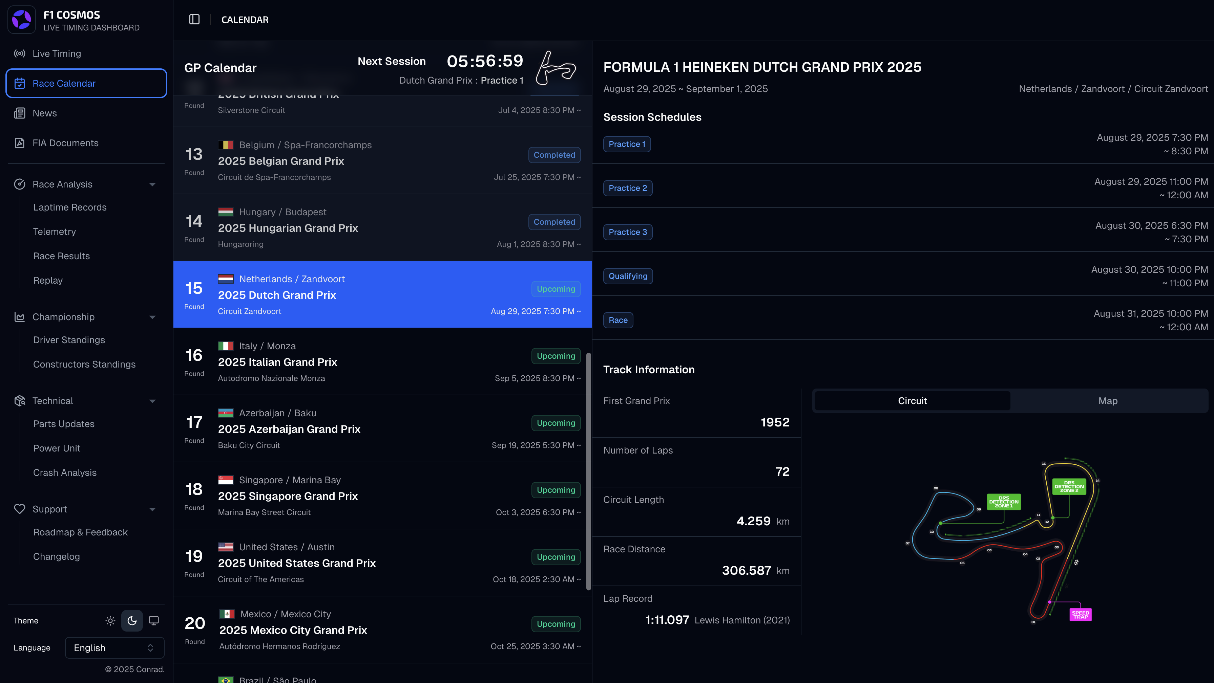Click the Practice 2 session badge
The image size is (1214, 683).
[x=628, y=188]
